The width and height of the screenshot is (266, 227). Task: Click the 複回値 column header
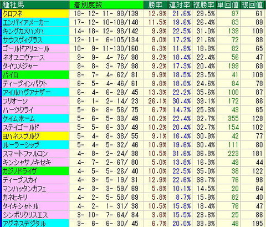click(x=253, y=5)
